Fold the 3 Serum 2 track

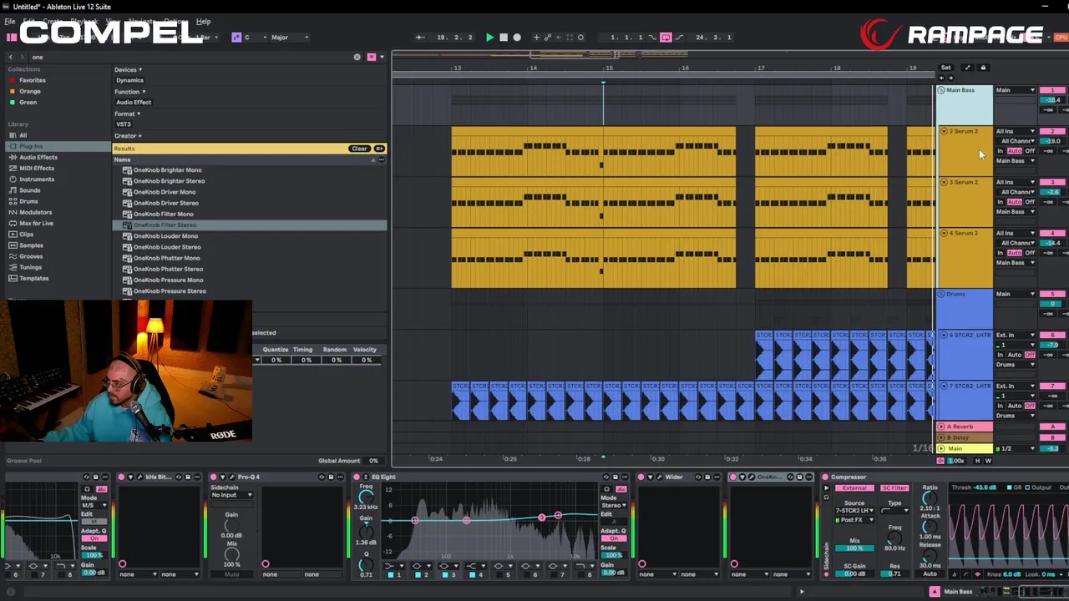pyautogui.click(x=944, y=182)
